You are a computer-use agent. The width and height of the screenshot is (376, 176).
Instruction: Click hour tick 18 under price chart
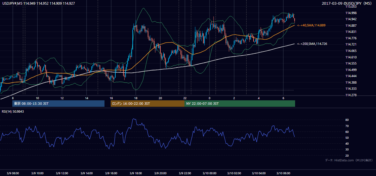point(136,98)
